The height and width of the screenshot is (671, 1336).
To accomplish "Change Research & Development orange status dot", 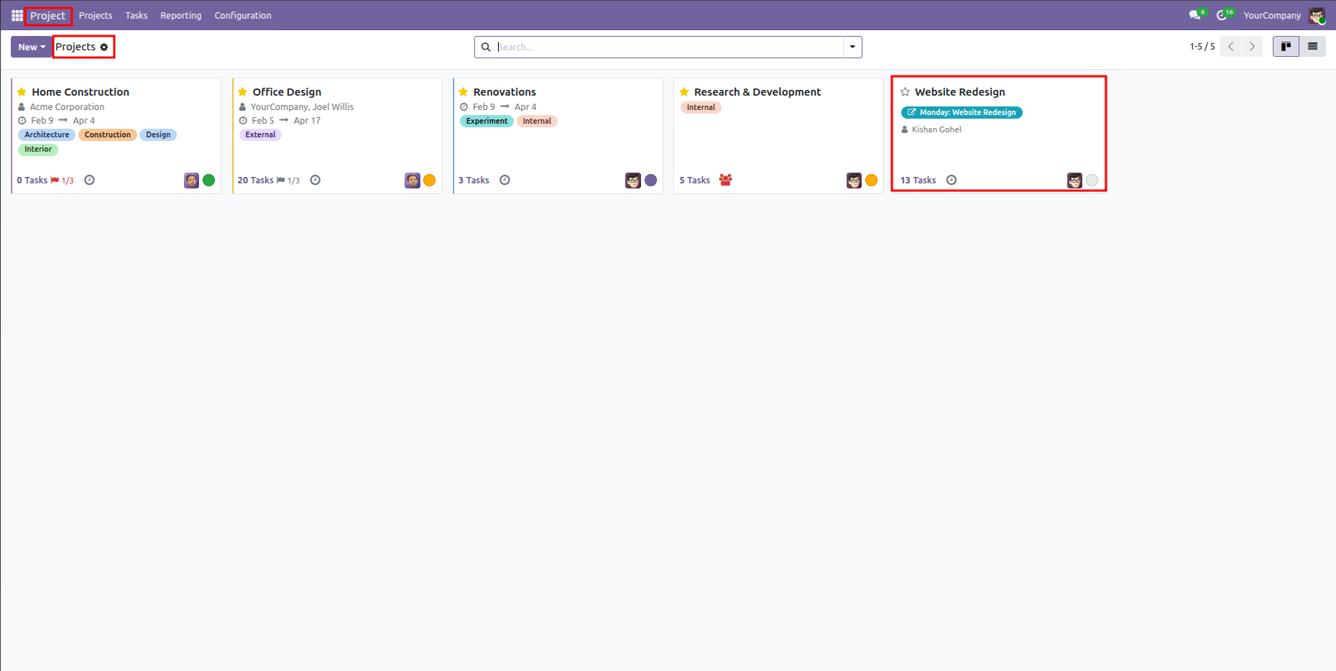I will click(871, 181).
